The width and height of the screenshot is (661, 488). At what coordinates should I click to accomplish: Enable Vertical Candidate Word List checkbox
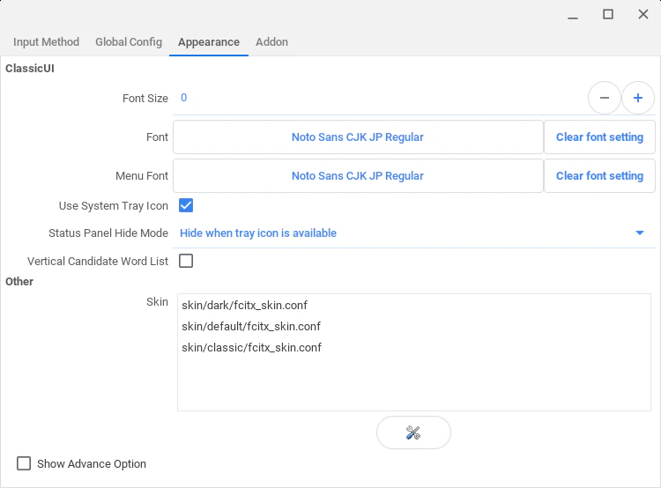click(186, 261)
